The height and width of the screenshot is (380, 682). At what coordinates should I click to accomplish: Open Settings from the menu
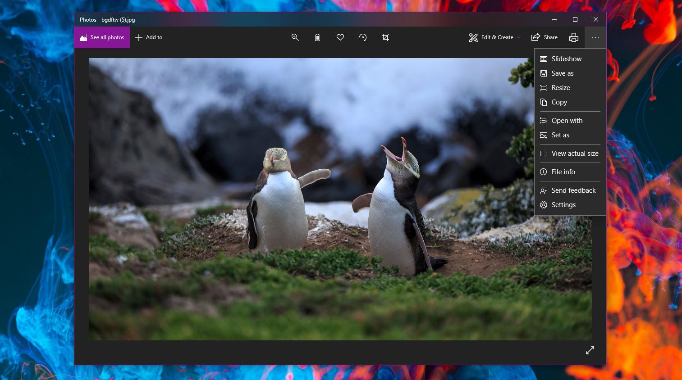point(570,205)
